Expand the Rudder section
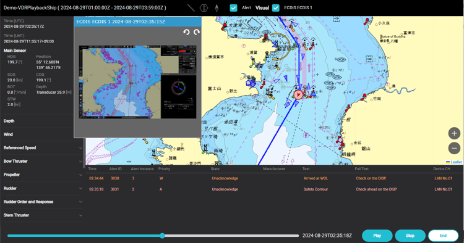464x243 pixels. [x=43, y=188]
